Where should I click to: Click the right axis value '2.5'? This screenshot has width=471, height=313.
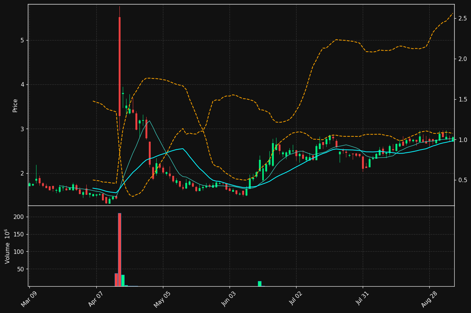click(463, 18)
